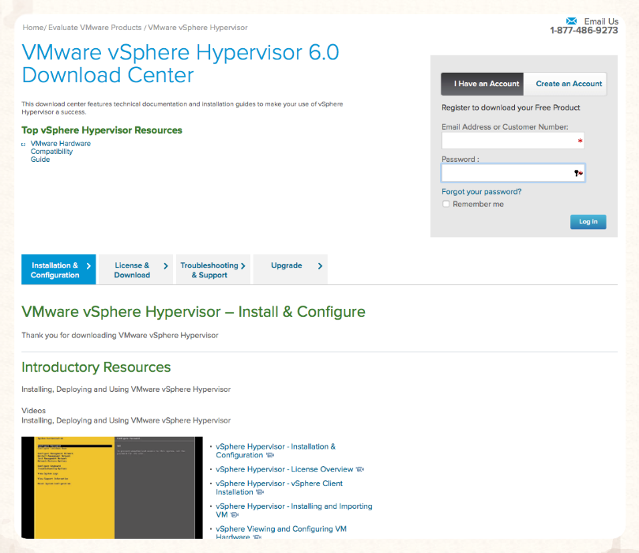Click chevron arrow on Upgrade tab
Viewport: 639px width, 553px height.
click(x=320, y=266)
